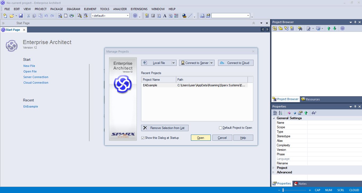Click the Print icon in the toolbar
The image size is (362, 193).
point(72,16)
